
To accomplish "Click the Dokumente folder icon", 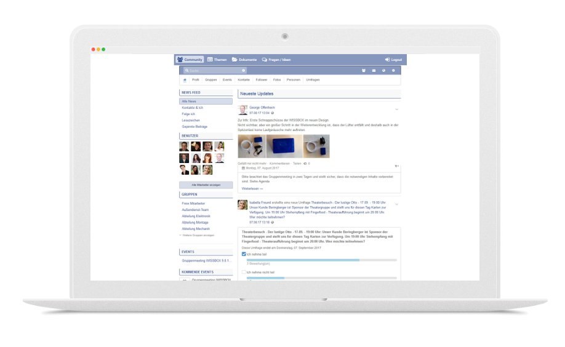I will point(234,60).
